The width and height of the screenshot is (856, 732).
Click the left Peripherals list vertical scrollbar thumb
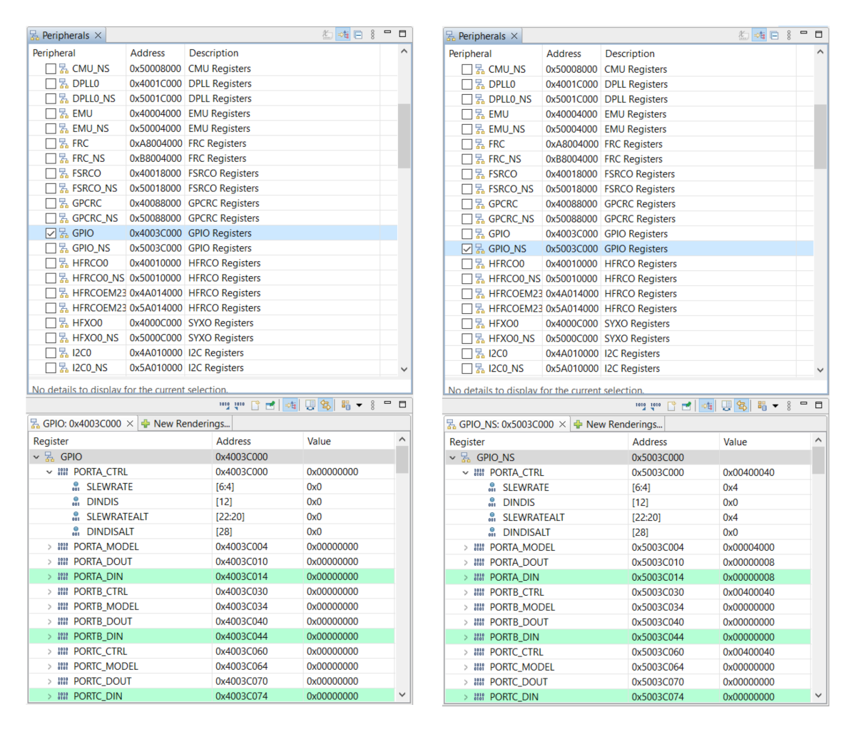[x=404, y=136]
